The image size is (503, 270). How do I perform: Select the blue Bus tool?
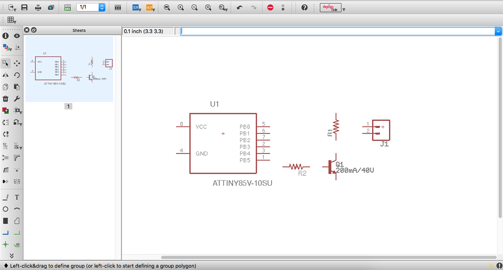5,233
